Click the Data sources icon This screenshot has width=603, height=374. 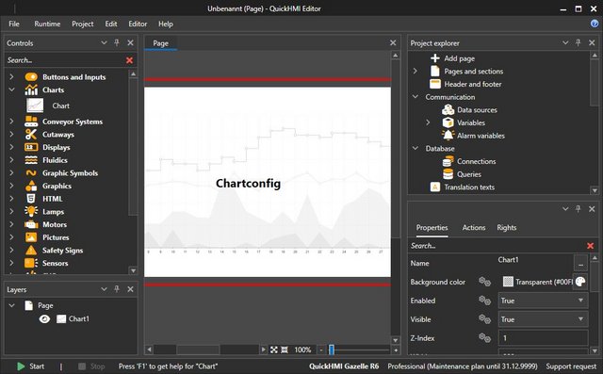pyautogui.click(x=448, y=110)
